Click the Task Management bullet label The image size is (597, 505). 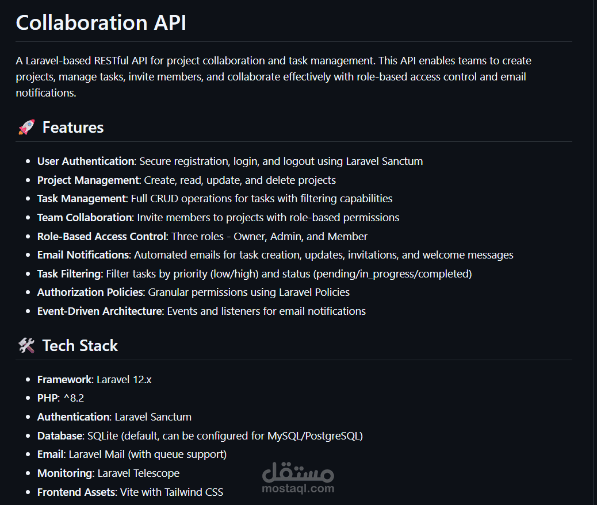point(82,199)
